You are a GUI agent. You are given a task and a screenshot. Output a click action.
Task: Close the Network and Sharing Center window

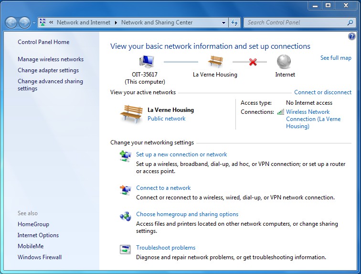coord(346,6)
